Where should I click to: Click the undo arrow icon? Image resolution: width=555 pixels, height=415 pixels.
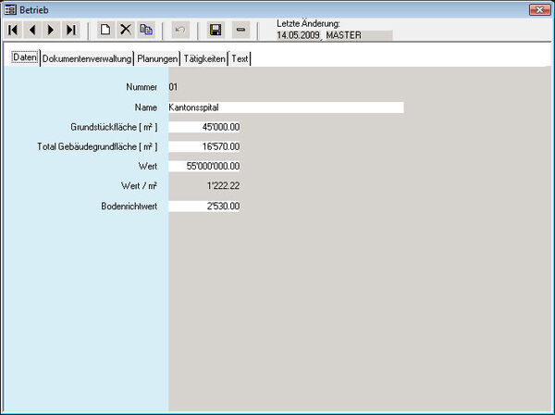tap(179, 30)
